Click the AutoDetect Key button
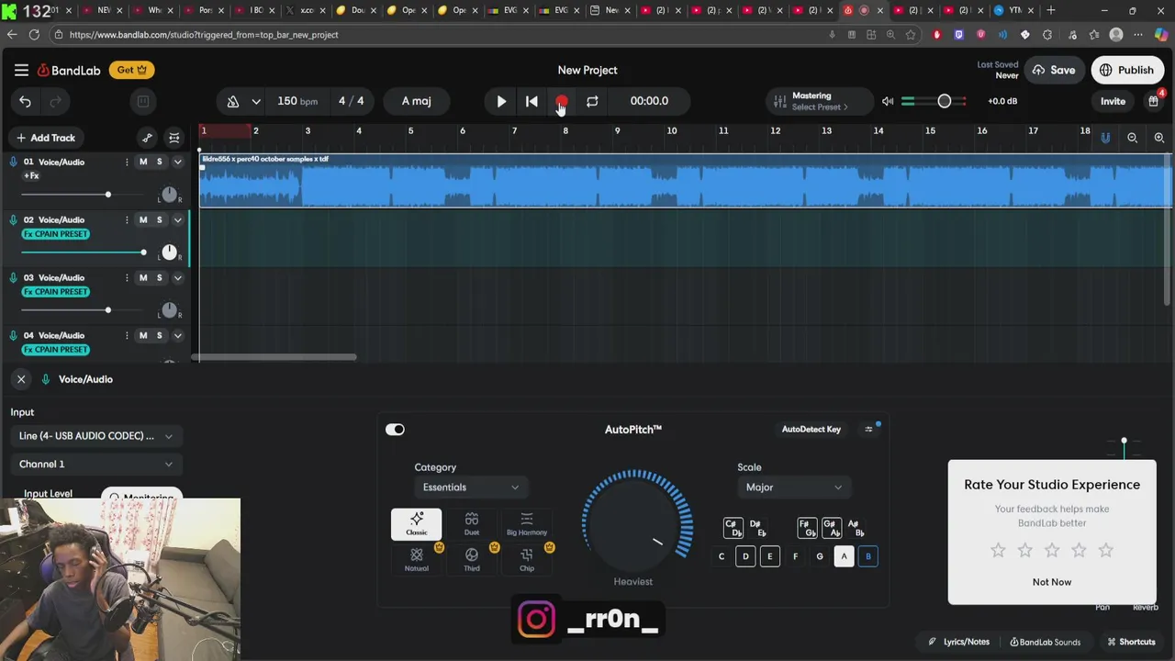 [x=811, y=429]
